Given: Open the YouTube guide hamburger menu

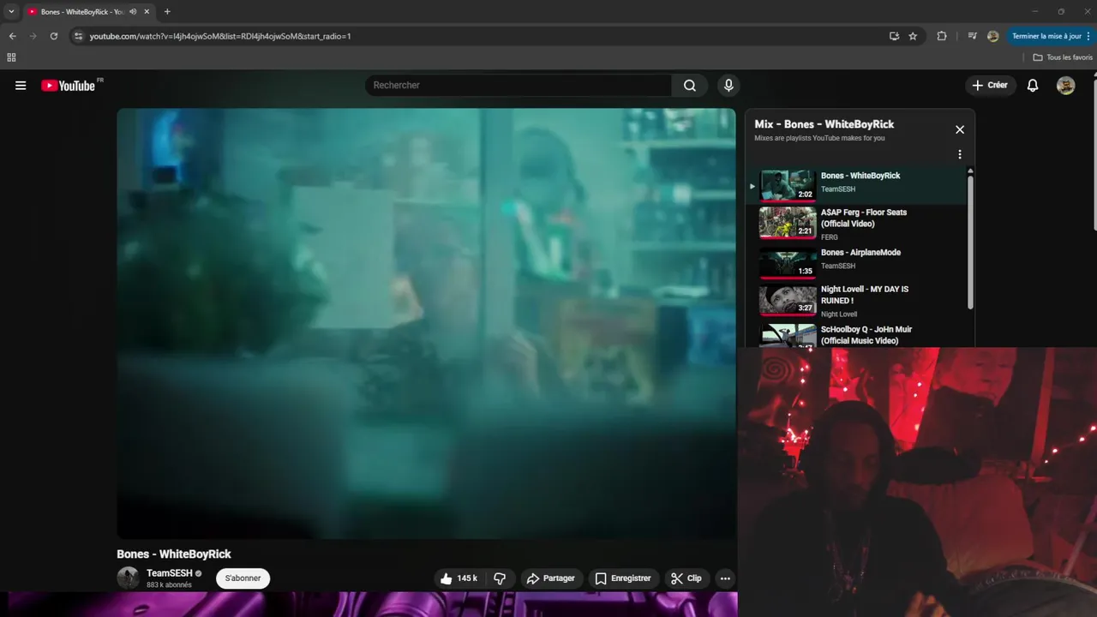Looking at the screenshot, I should tap(21, 86).
